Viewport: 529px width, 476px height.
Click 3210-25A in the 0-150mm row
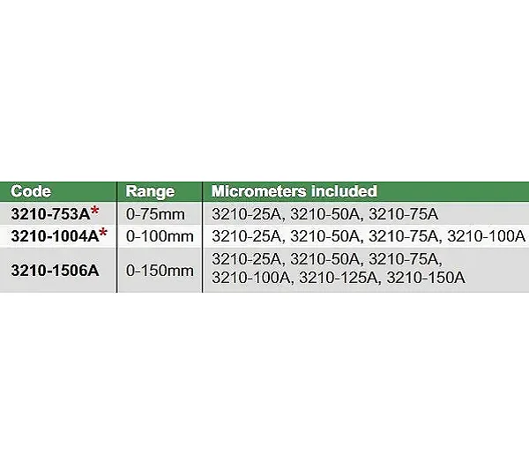[247, 259]
